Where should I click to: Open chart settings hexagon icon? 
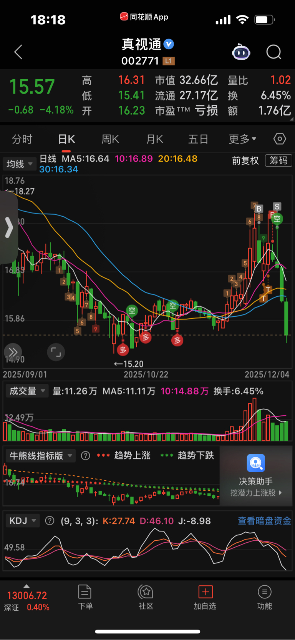click(280, 139)
